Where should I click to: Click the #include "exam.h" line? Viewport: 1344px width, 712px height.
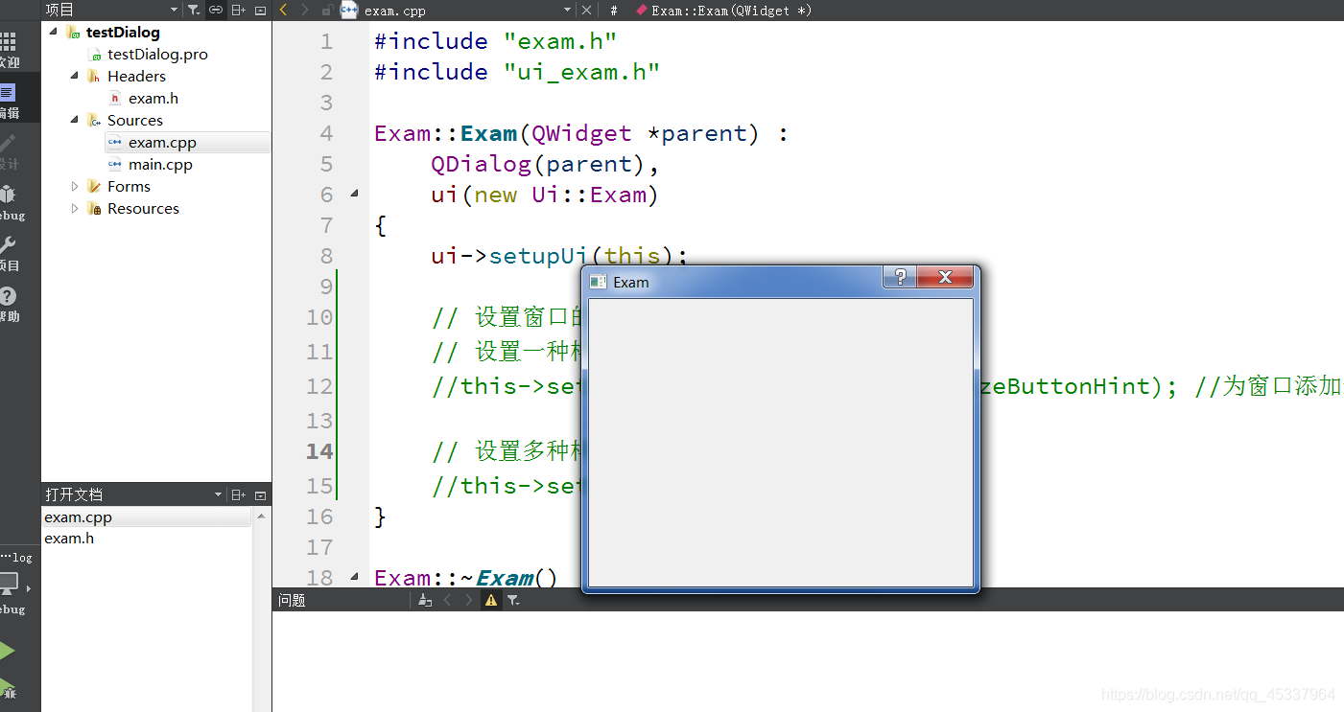[496, 41]
